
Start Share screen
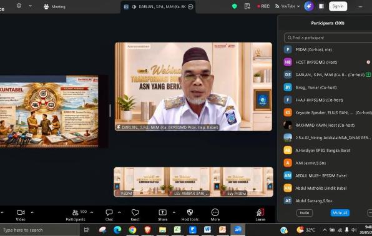(x=162, y=212)
